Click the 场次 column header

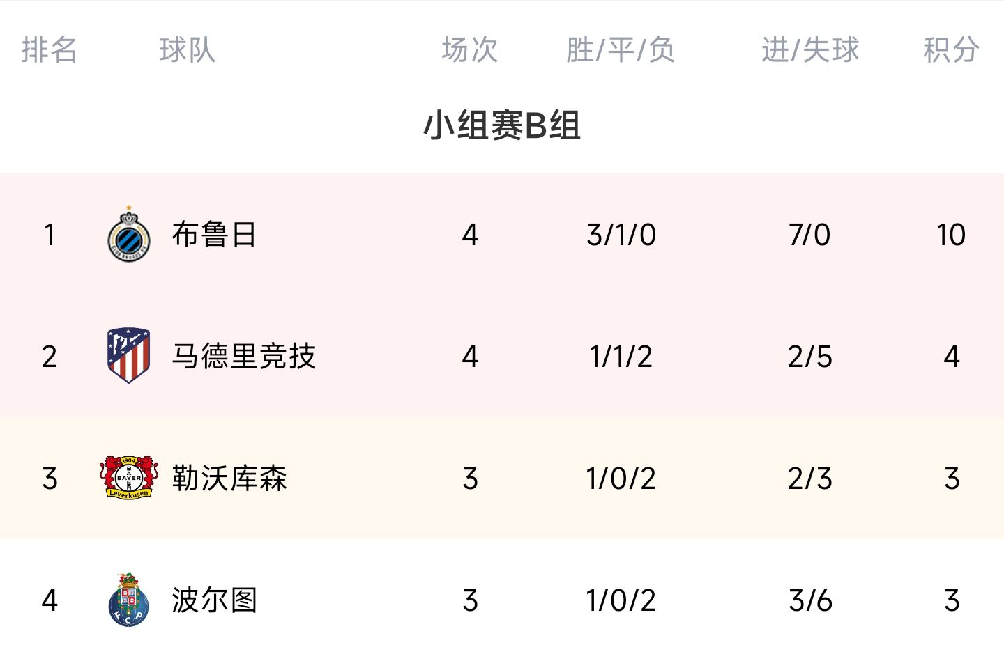(470, 50)
